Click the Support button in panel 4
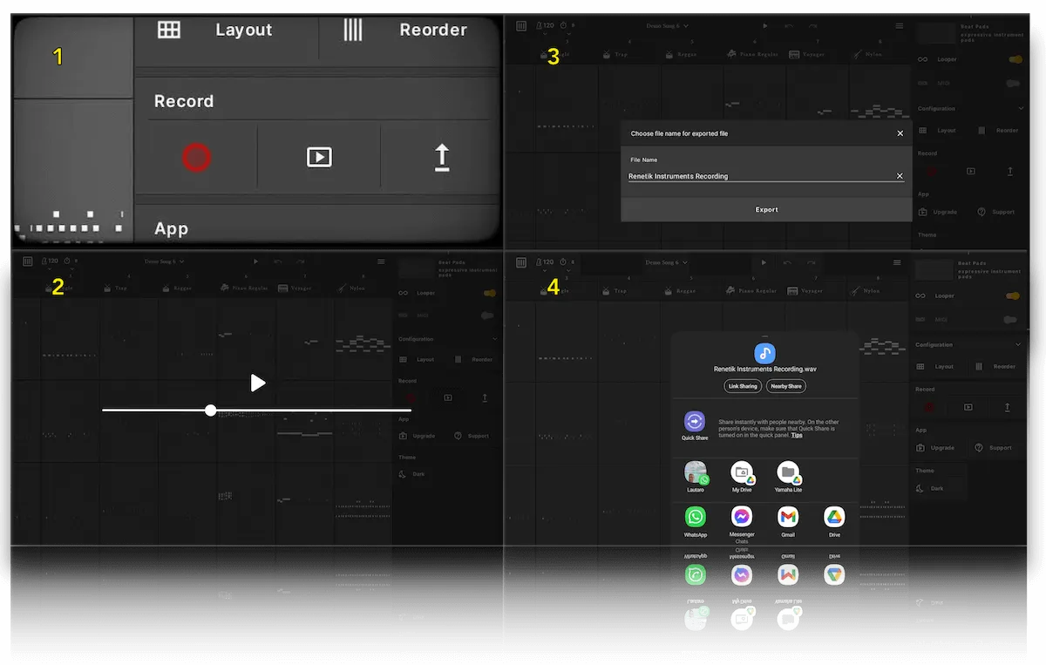The width and height of the screenshot is (1046, 665). coord(995,448)
